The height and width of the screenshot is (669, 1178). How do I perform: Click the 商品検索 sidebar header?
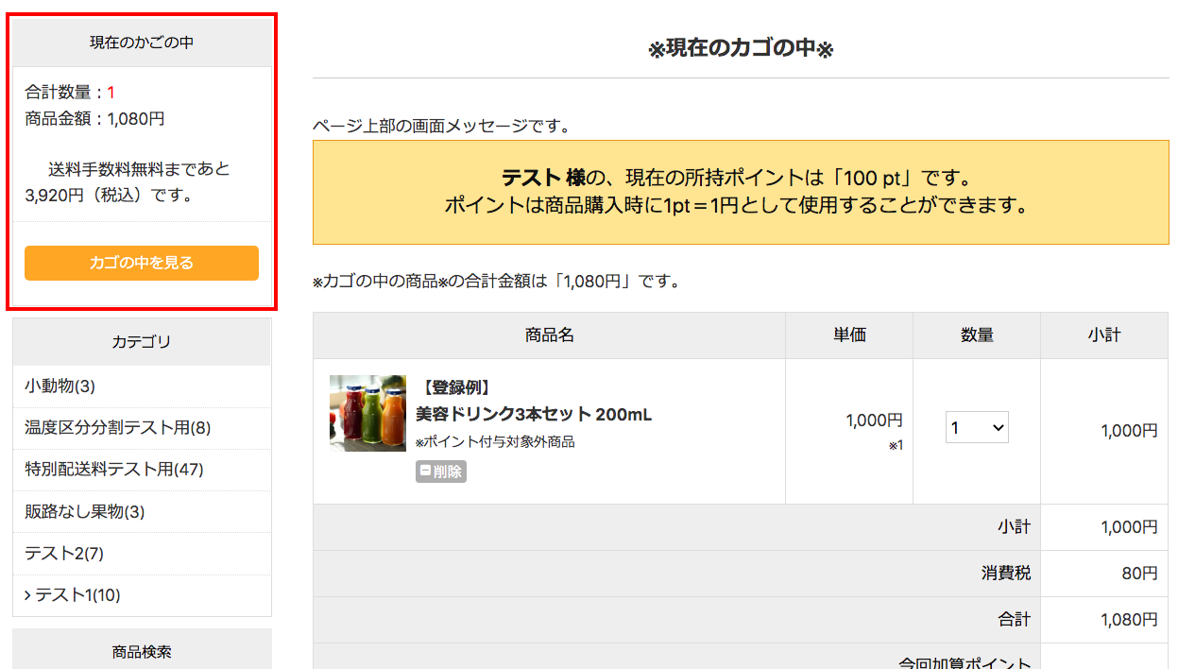point(142,651)
